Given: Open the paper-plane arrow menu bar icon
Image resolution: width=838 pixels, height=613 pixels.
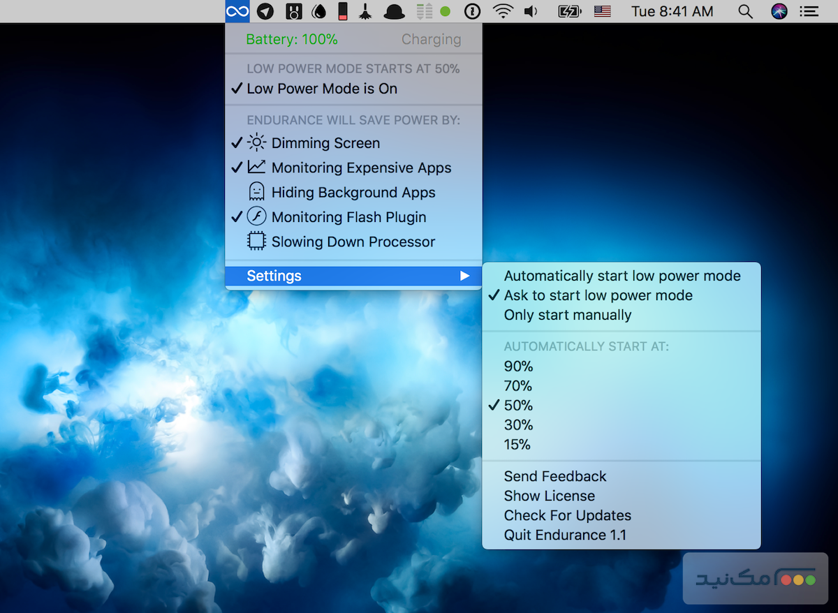Looking at the screenshot, I should (x=265, y=11).
